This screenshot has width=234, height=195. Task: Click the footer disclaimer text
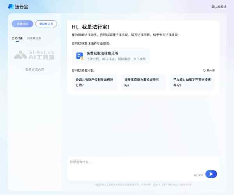coord(143,185)
